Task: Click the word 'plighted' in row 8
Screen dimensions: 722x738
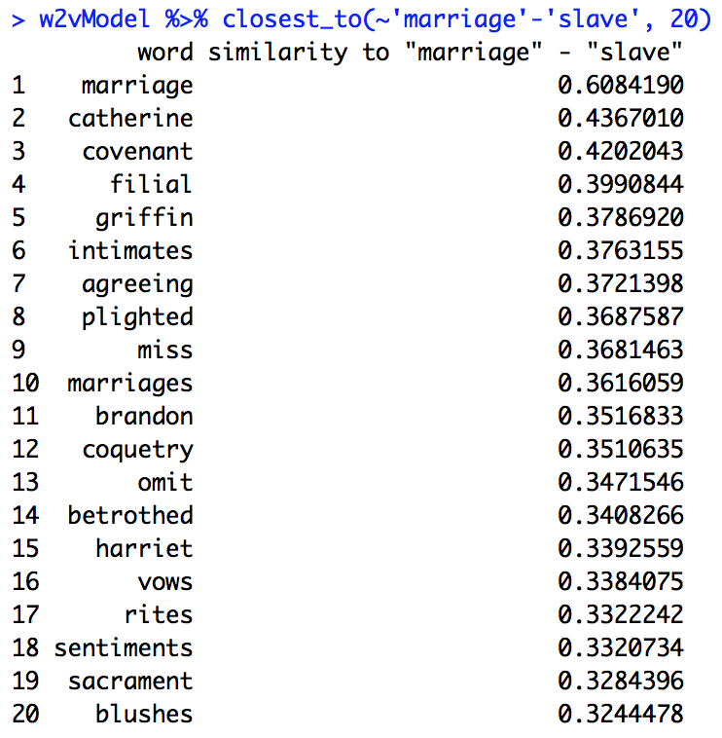Action: tap(137, 317)
